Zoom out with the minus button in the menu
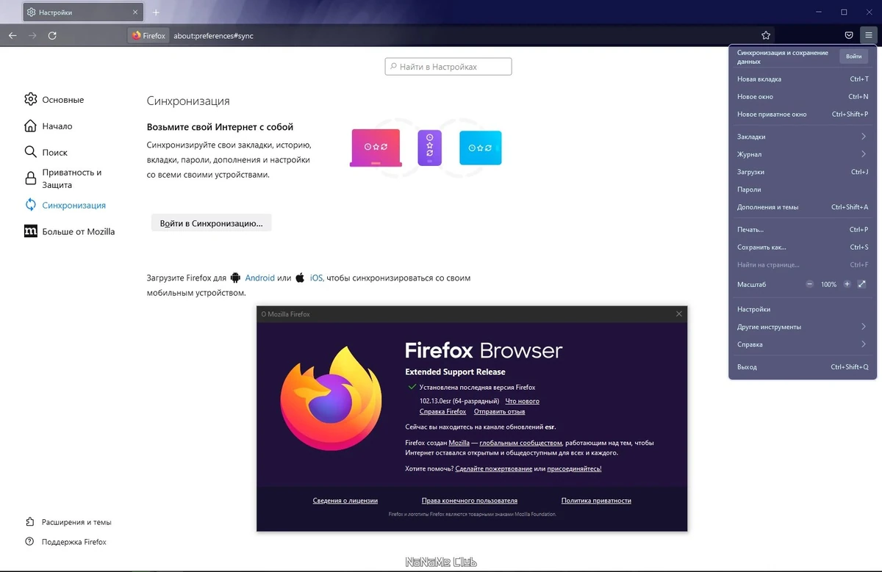882x572 pixels. [x=810, y=284]
